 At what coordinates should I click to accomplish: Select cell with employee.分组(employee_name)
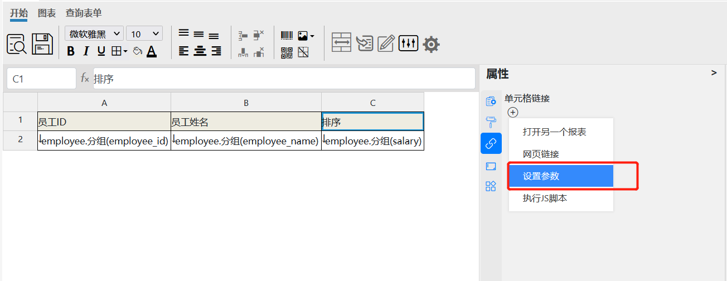click(246, 140)
